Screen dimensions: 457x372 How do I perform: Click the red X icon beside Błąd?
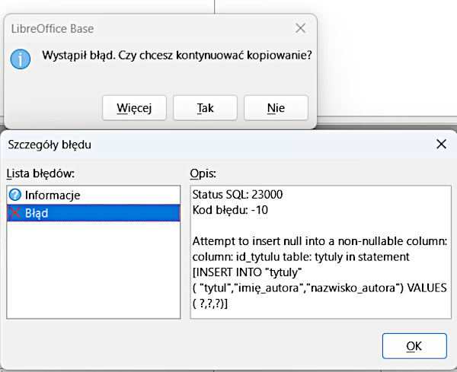pyautogui.click(x=15, y=214)
